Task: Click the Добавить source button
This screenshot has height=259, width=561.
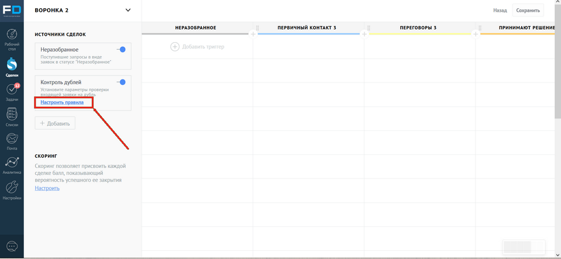Action: coord(55,123)
